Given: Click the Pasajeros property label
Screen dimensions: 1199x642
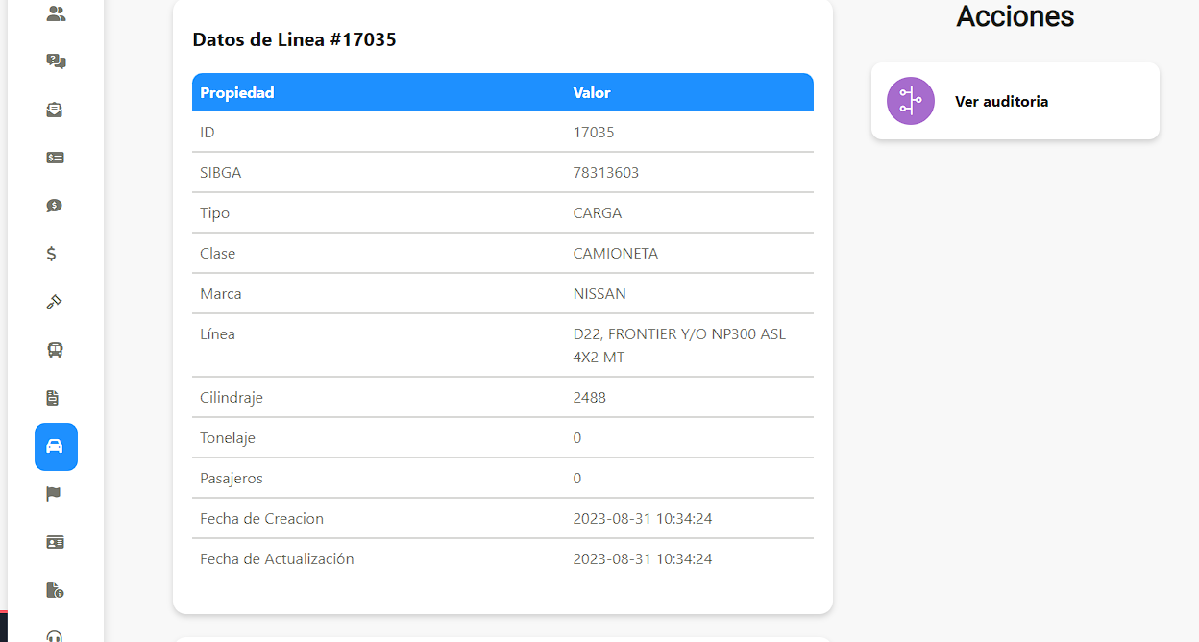Looking at the screenshot, I should pyautogui.click(x=232, y=479).
